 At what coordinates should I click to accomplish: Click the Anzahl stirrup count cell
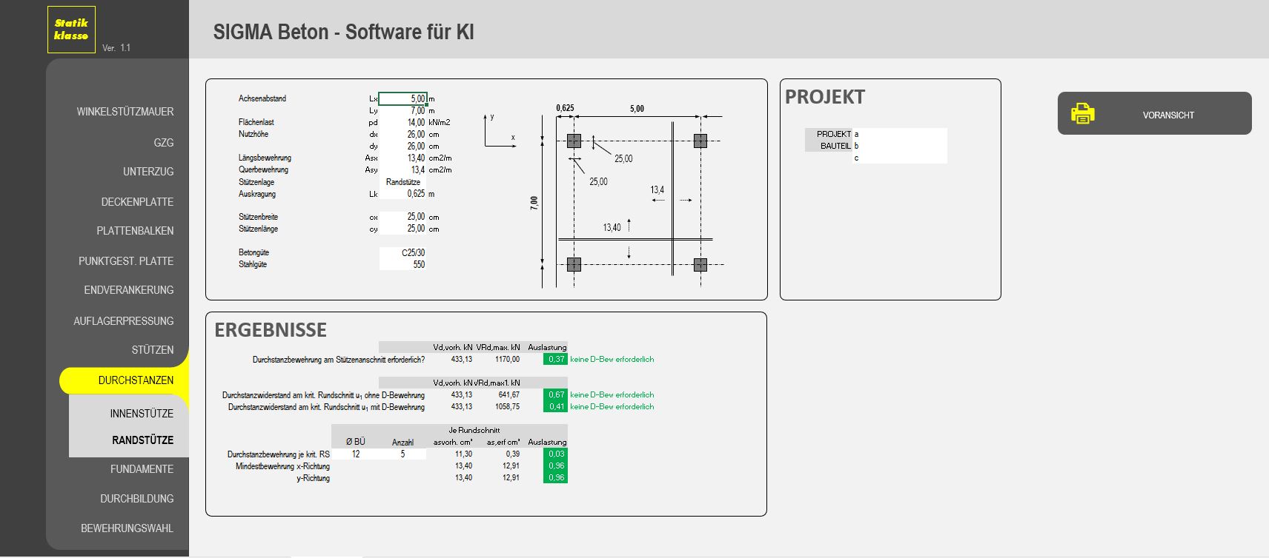(x=402, y=454)
